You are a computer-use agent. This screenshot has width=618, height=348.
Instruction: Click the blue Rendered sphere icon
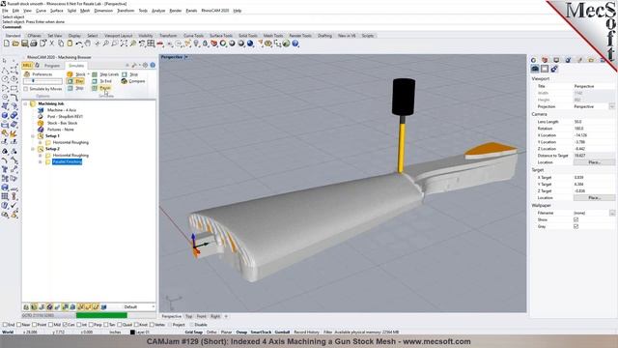pos(250,43)
